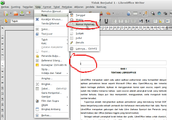
Task: Choose Bingkai... menu item
Action: (x=52, y=84)
